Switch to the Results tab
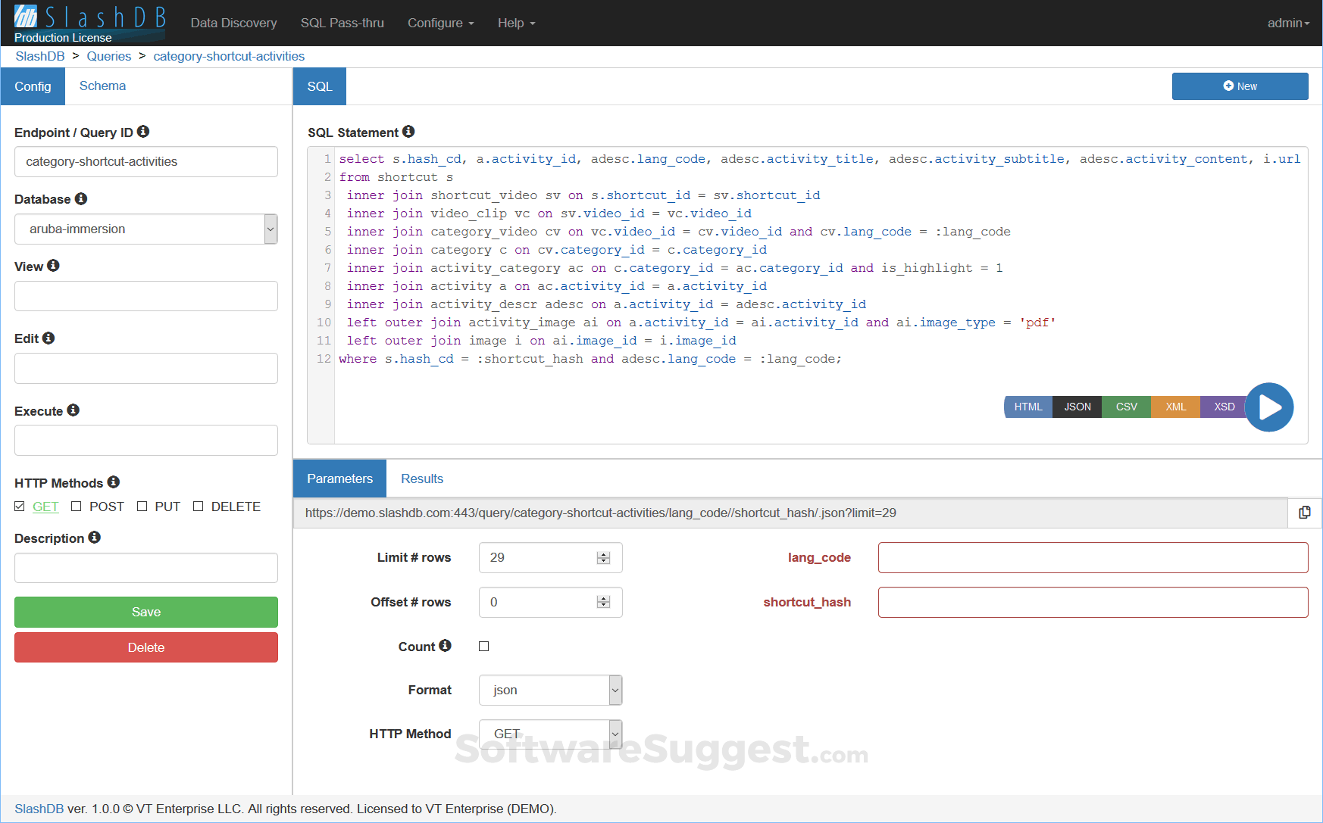The height and width of the screenshot is (823, 1323). click(421, 479)
